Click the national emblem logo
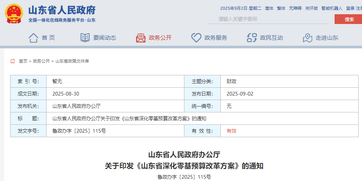Screen dimensions: 362x181 tap(14, 14)
